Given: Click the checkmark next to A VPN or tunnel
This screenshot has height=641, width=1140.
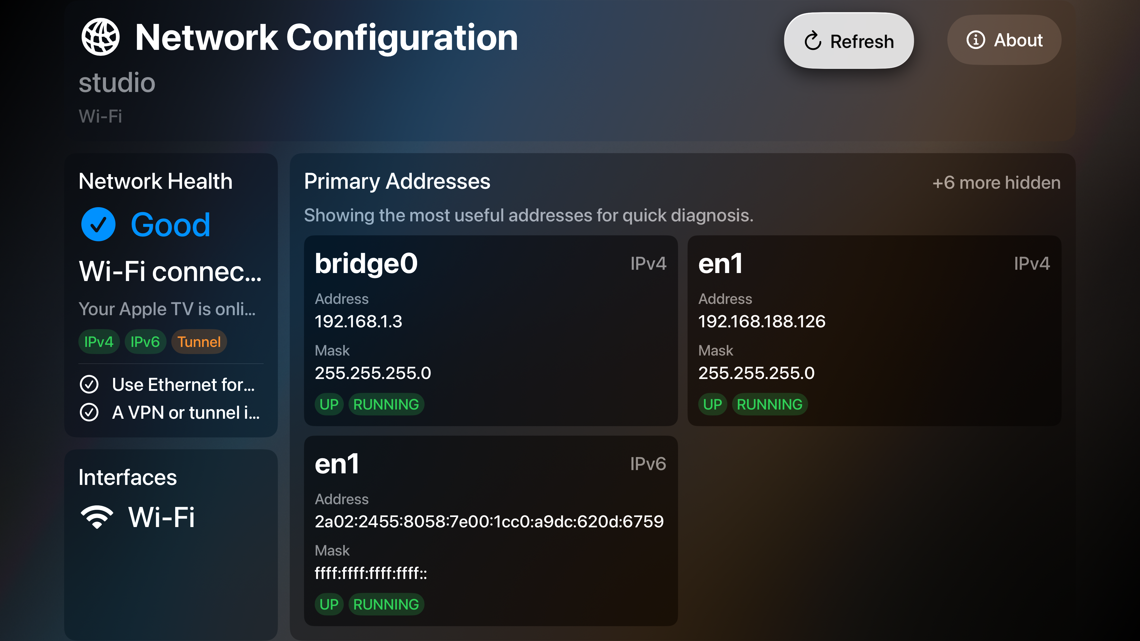Looking at the screenshot, I should (x=89, y=412).
